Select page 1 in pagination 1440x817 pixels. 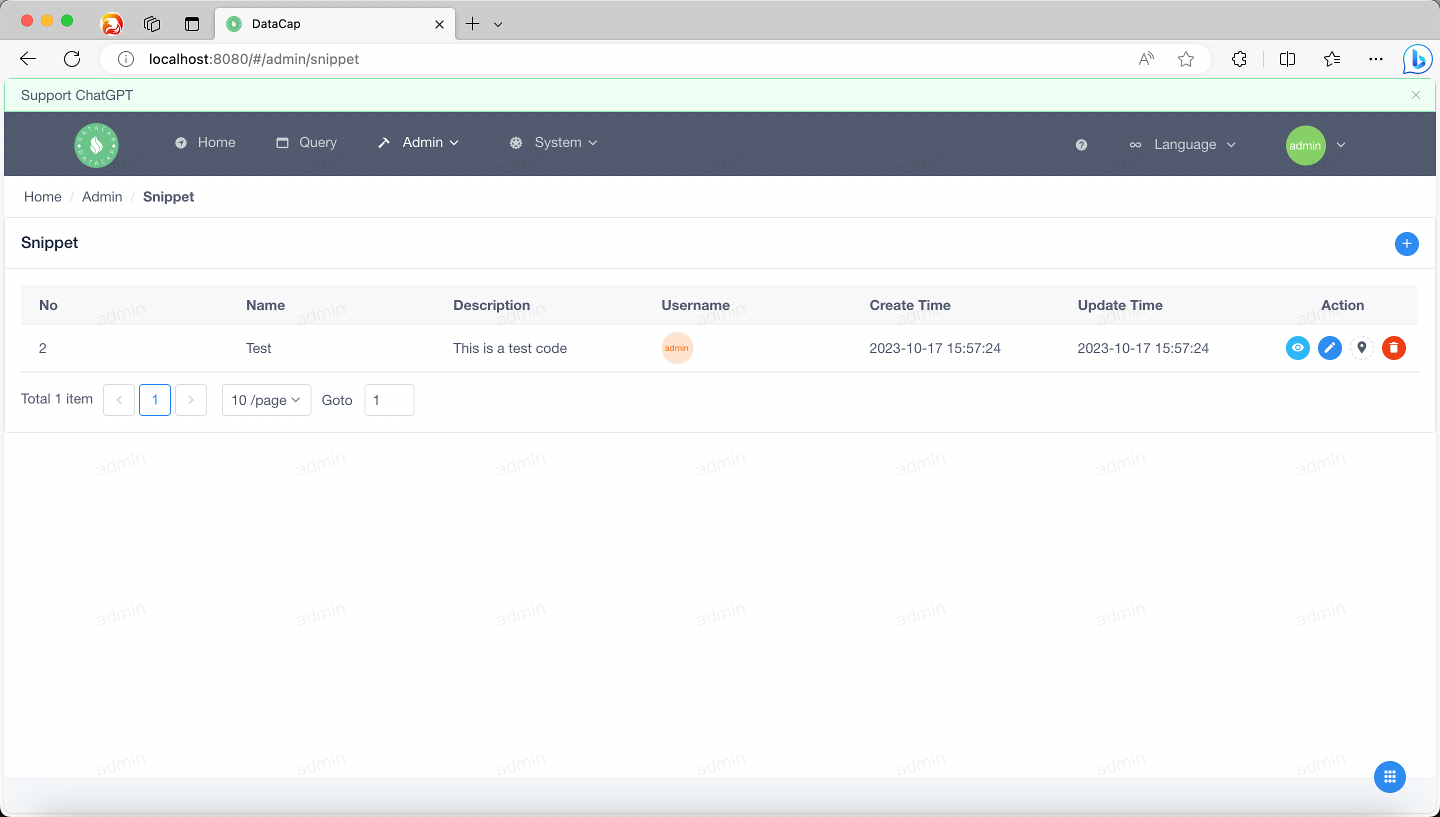(x=155, y=400)
